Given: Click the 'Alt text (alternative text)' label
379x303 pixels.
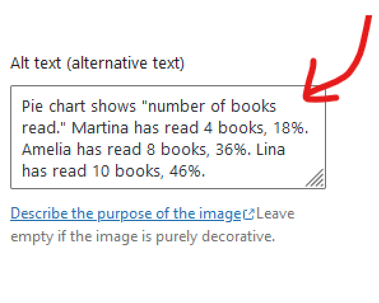Looking at the screenshot, I should tap(97, 63).
